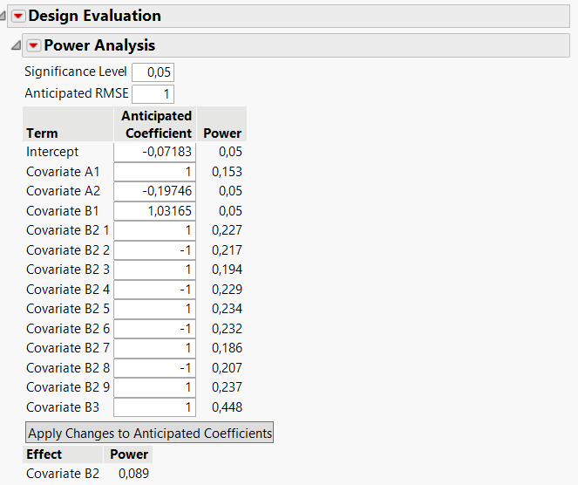This screenshot has width=578, height=485.
Task: Click the Power Analysis title text
Action: (99, 45)
